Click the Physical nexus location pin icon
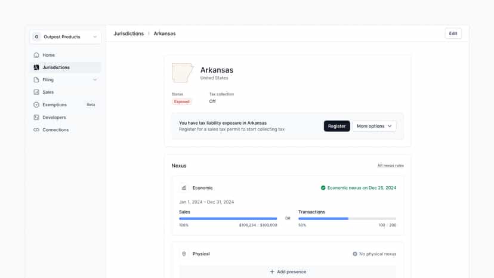Viewport: 494px width, 278px height. coord(184,254)
